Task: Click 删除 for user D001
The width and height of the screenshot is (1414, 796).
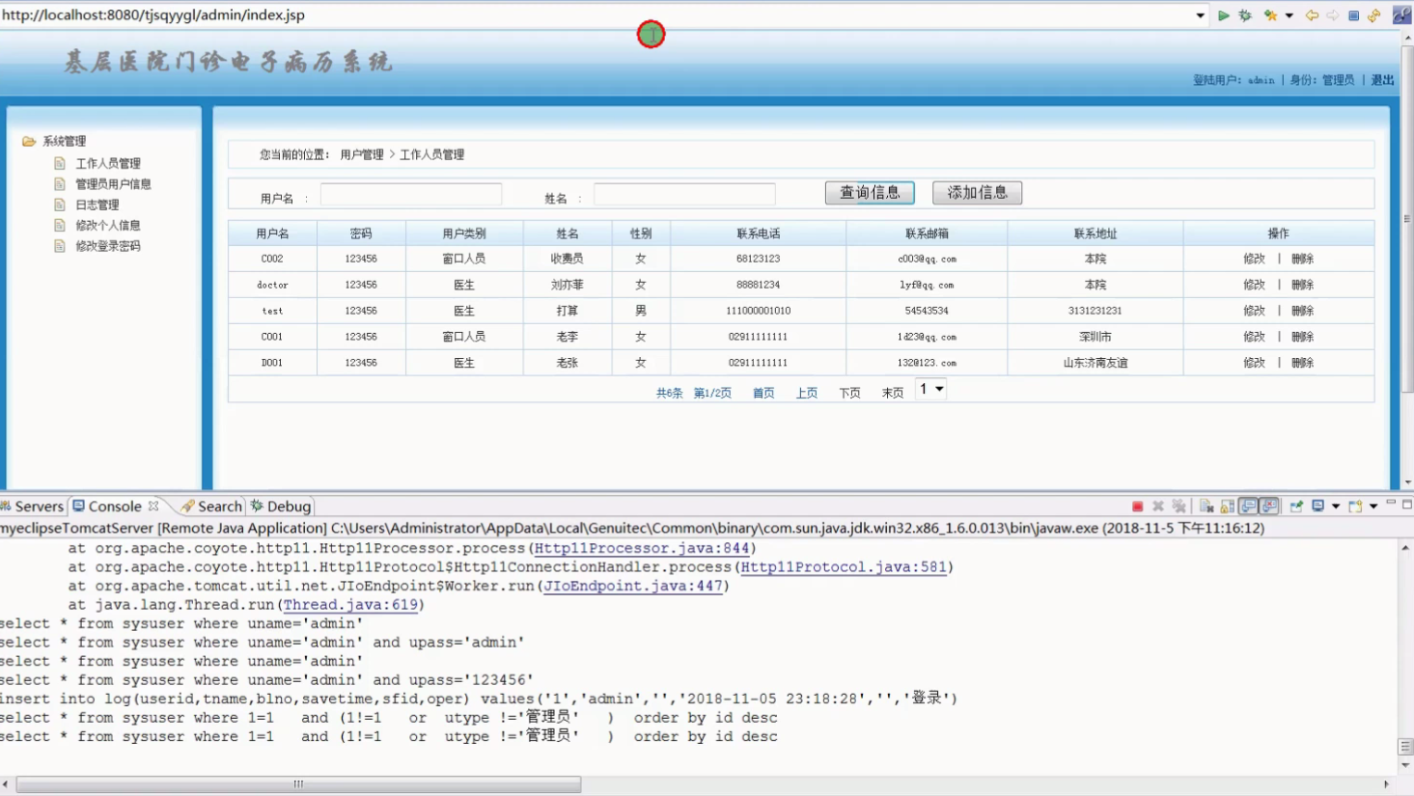Action: click(x=1303, y=363)
